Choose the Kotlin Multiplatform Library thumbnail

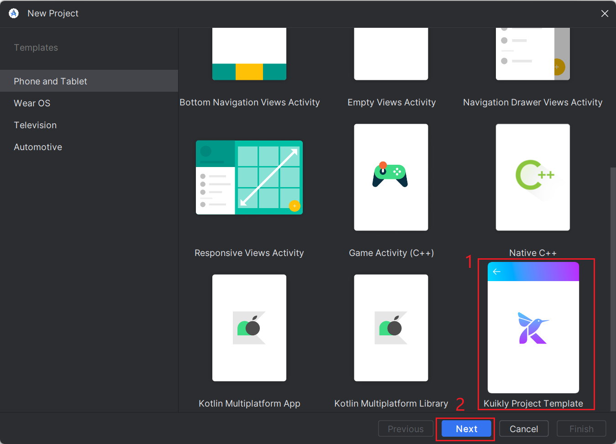pos(391,328)
